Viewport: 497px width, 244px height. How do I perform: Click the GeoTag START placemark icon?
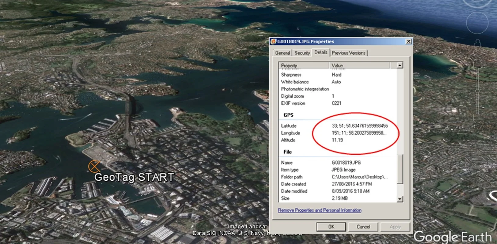[94, 166]
